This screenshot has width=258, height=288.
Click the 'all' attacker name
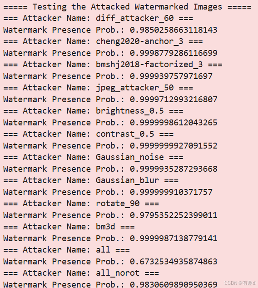coord(103,250)
